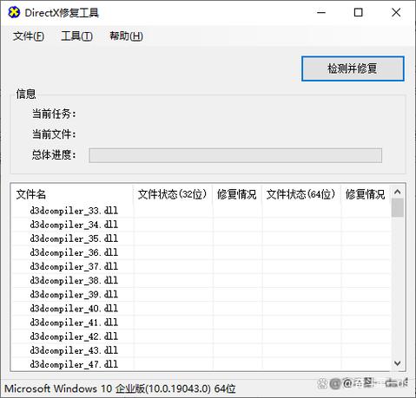
Task: Select the d3dcompiler_41.dll row
Action: coord(201,323)
